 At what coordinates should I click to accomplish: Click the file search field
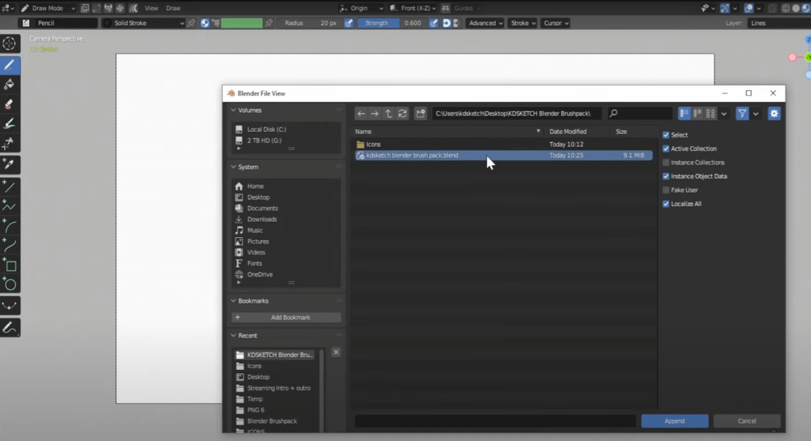point(640,114)
